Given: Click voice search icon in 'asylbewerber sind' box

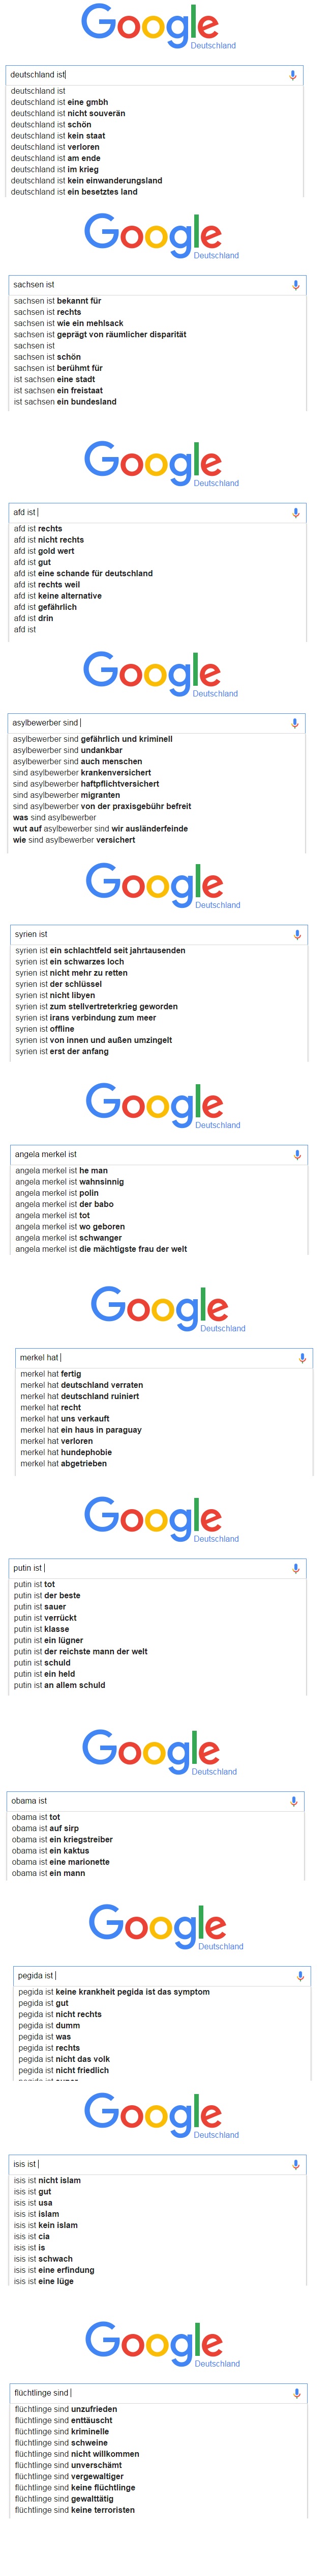Looking at the screenshot, I should pos(294,723).
